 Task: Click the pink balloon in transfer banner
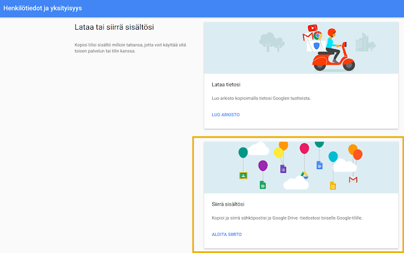304,149
